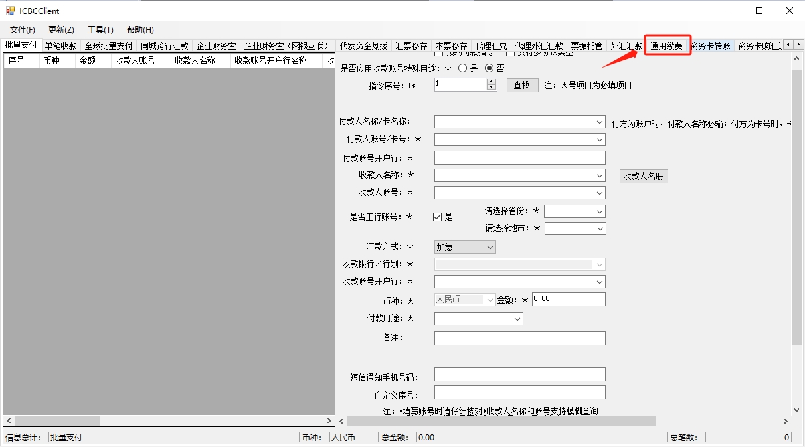Viewport: 805px width, 447px height.
Task: Select 是 radio for 收款账号特殊用途
Action: [x=463, y=68]
